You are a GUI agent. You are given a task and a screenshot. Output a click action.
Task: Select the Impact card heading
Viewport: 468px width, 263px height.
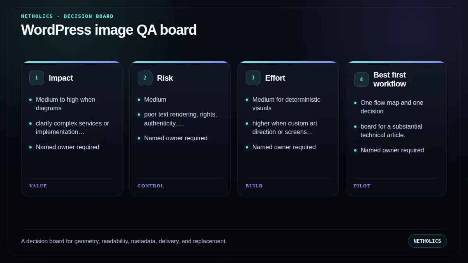61,78
